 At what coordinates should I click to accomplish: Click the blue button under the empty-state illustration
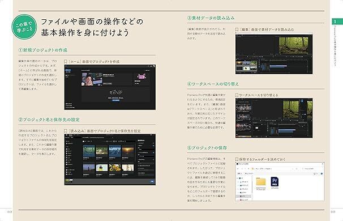coord(115,100)
